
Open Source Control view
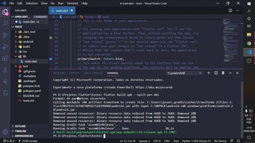coord(5,35)
